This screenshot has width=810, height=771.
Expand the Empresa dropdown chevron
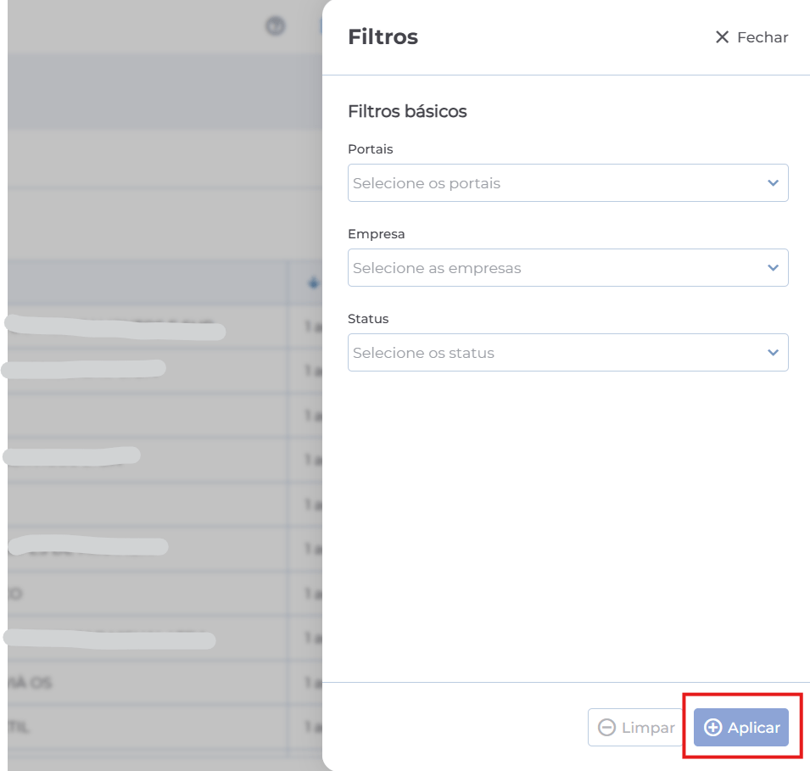pyautogui.click(x=773, y=268)
